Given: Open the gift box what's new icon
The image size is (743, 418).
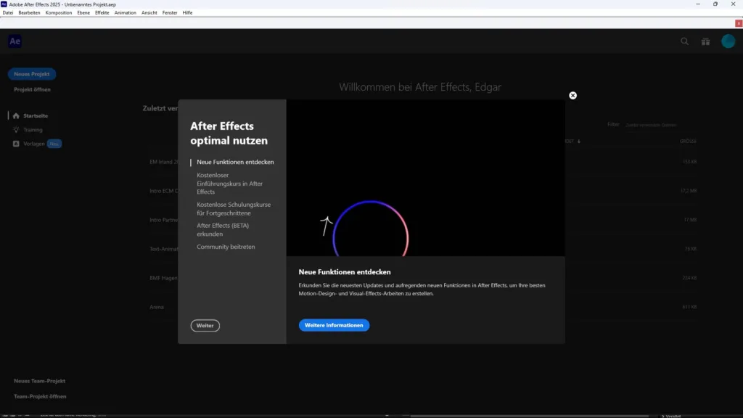Looking at the screenshot, I should point(705,41).
